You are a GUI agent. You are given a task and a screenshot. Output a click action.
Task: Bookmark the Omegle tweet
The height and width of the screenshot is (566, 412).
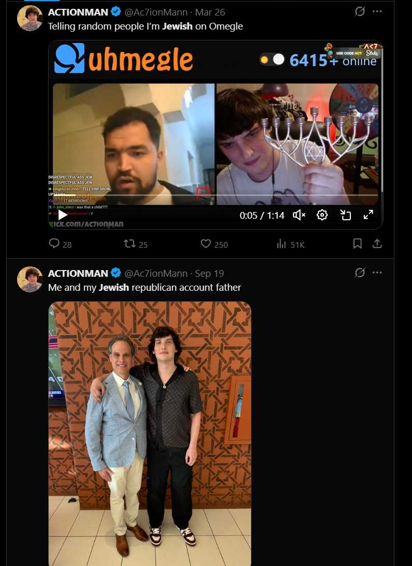click(357, 244)
